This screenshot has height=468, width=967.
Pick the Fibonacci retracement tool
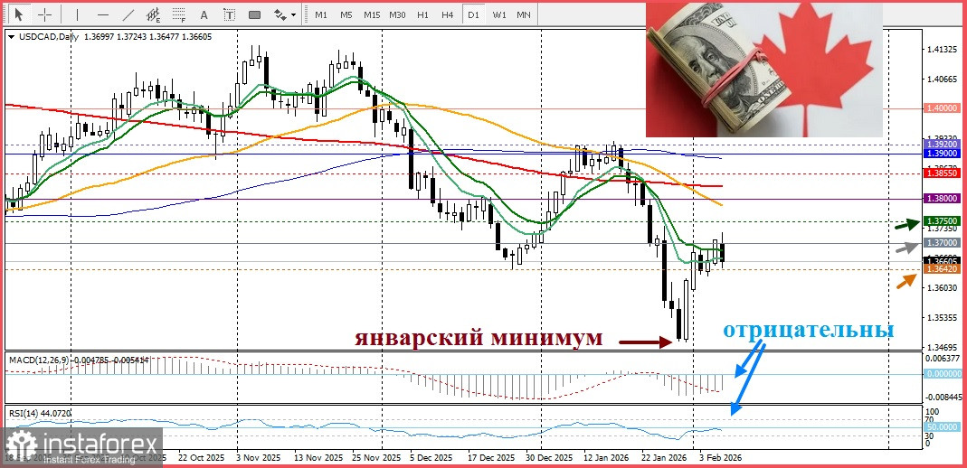179,14
